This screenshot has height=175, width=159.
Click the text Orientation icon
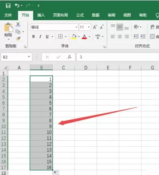click(x=136, y=27)
